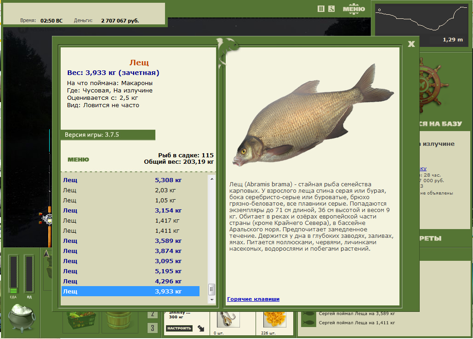Click the money amount 2 707 067 руб.
The image size is (473, 339).
(120, 21)
